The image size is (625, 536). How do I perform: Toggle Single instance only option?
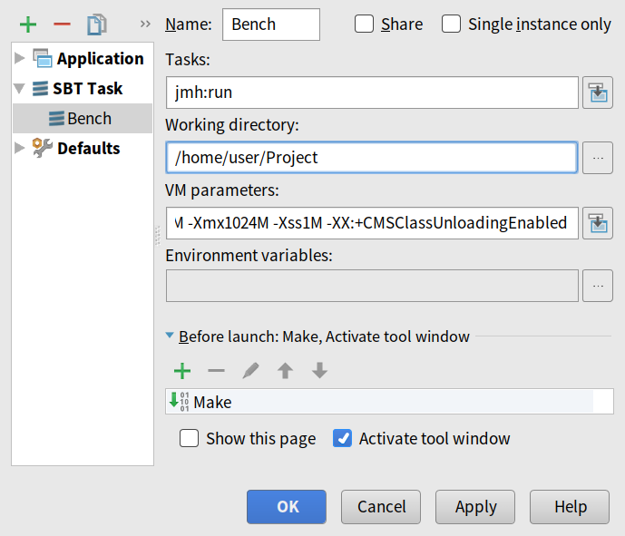point(452,24)
